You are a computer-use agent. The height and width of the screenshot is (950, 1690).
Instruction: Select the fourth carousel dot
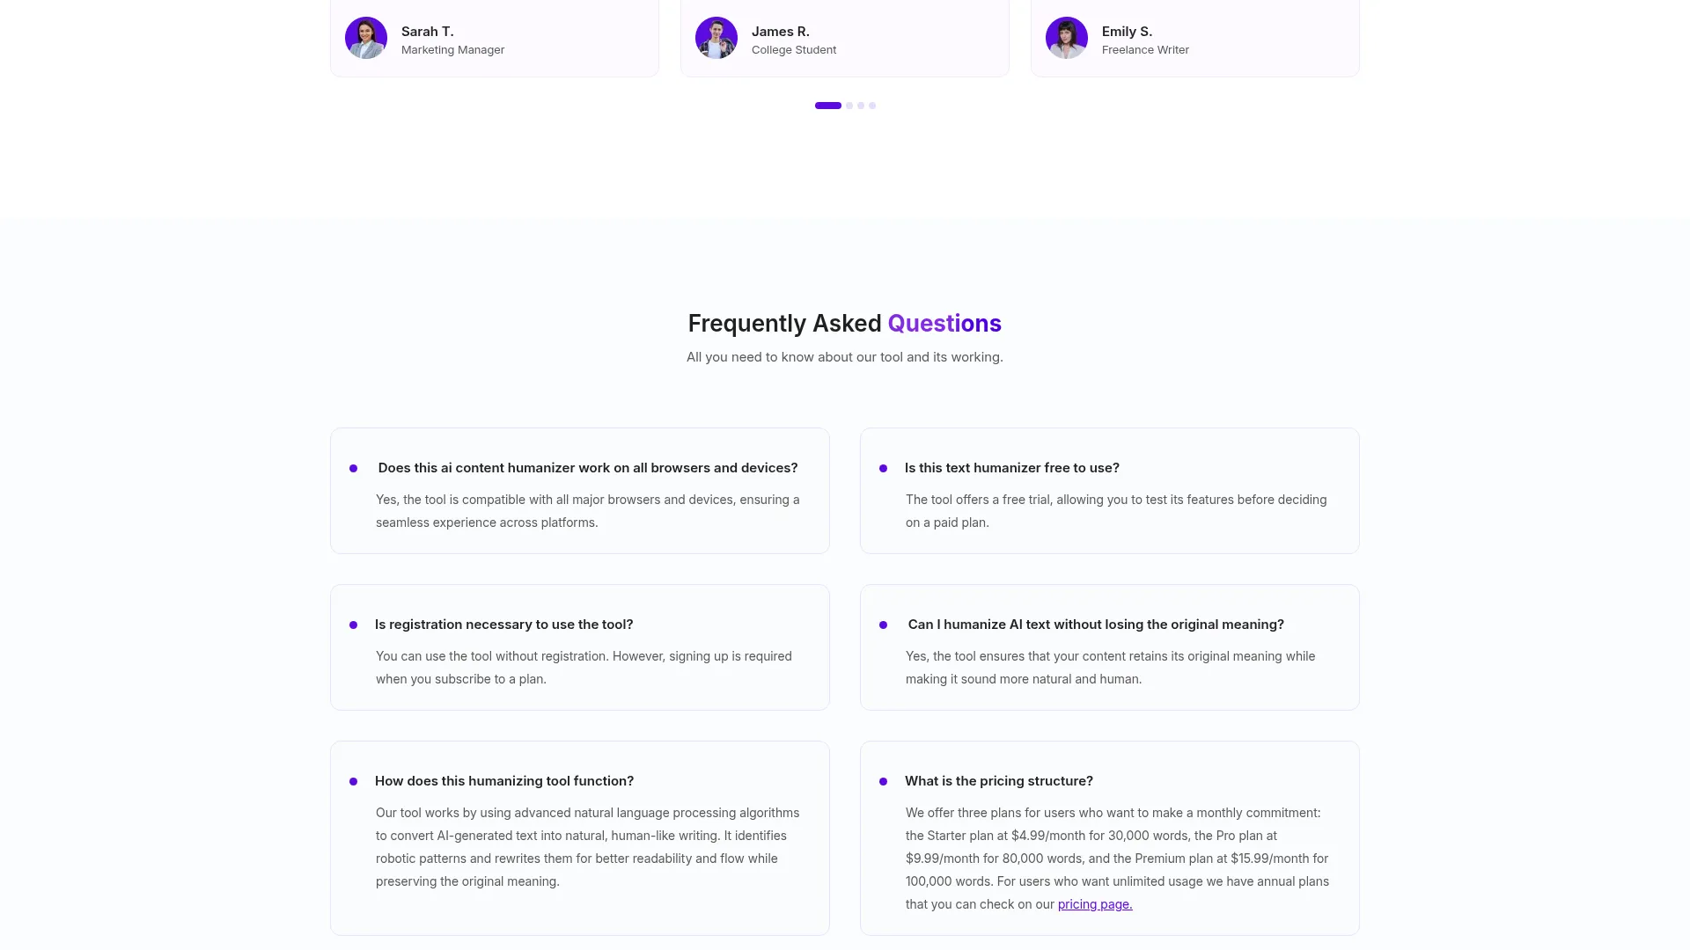(872, 106)
